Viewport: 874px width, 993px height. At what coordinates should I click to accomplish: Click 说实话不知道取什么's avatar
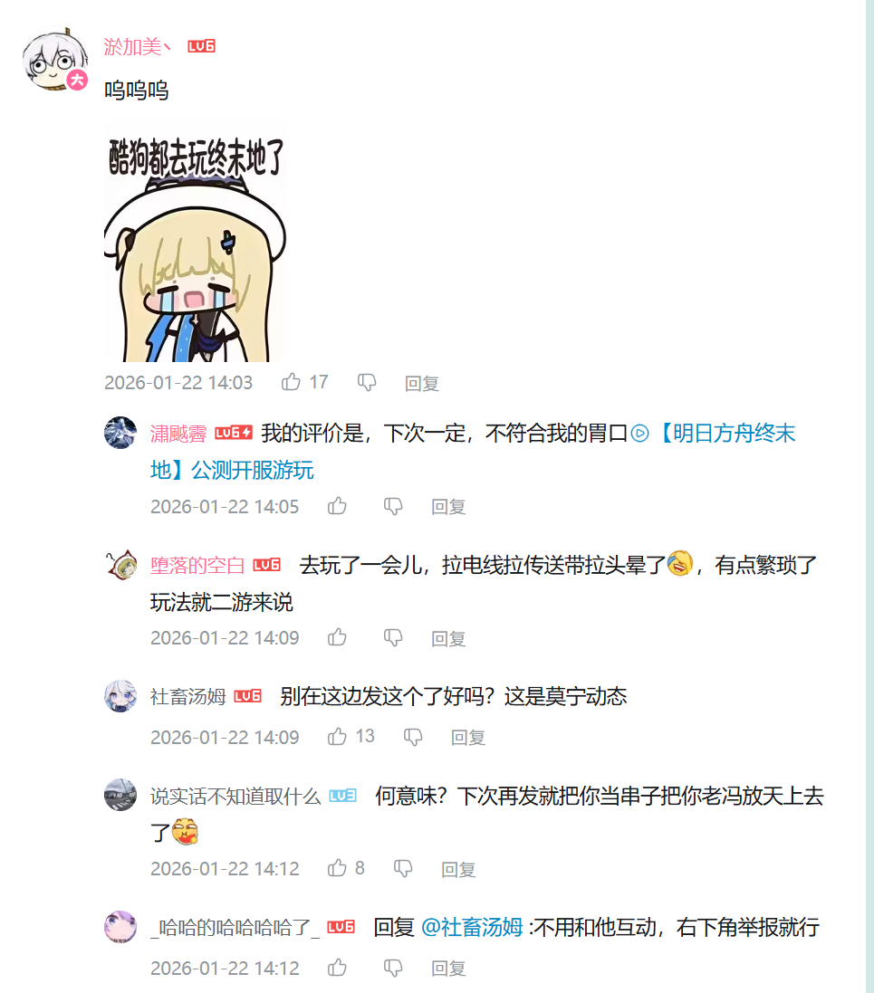click(x=120, y=795)
